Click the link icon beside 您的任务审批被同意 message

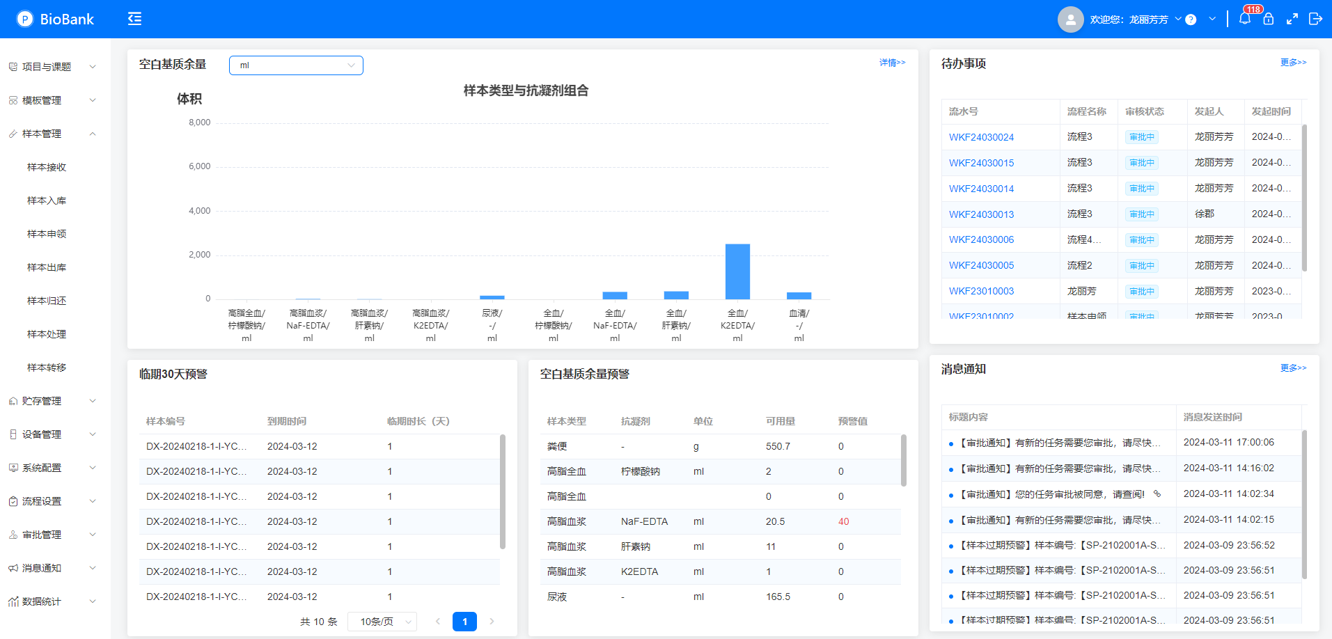click(x=1157, y=494)
